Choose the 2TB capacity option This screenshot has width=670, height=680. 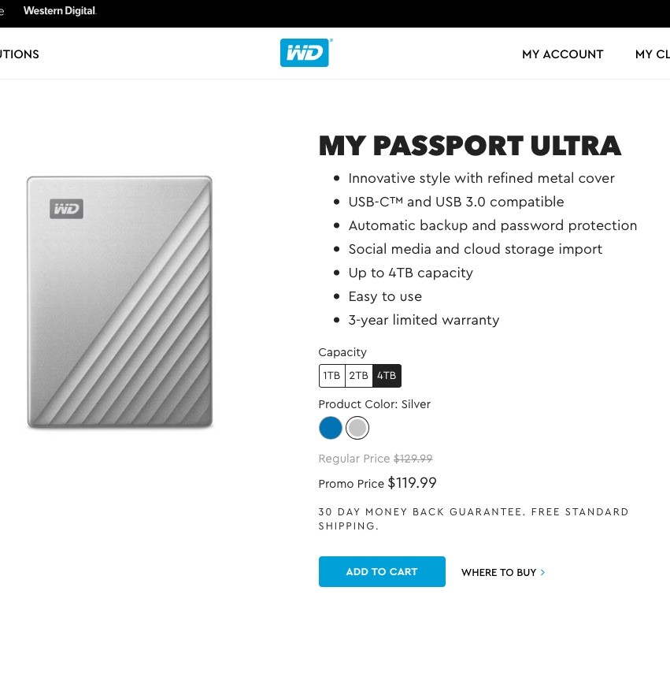(359, 376)
